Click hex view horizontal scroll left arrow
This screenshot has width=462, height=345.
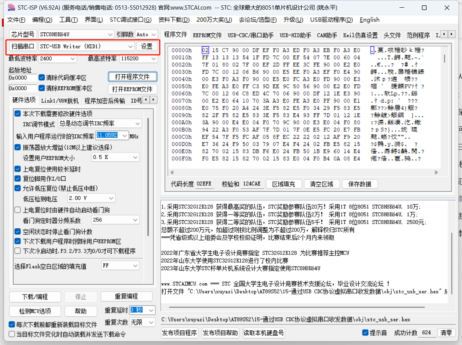point(172,172)
